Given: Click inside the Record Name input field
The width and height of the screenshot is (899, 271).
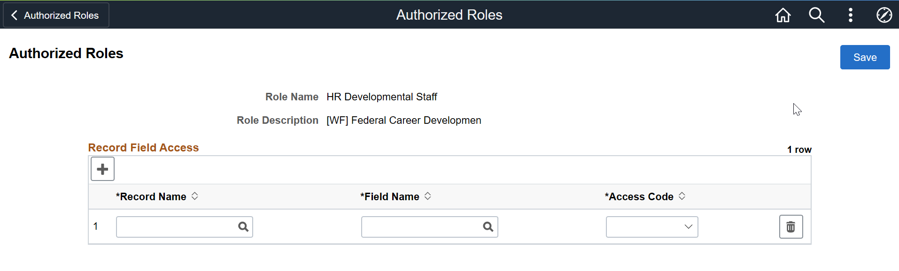Looking at the screenshot, I should [x=174, y=226].
